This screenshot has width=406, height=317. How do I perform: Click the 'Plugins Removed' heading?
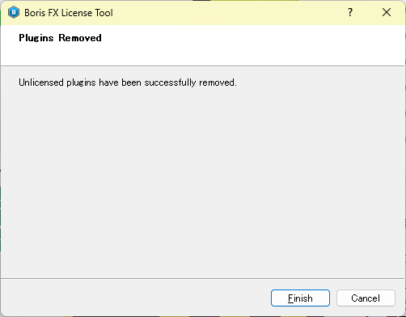click(60, 38)
